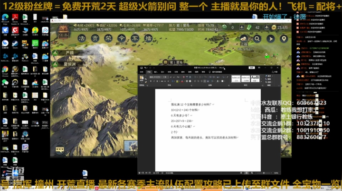This screenshot has height=191, width=342.
Task: Open Adobe Reader desktop shortcut
Action: pos(15,19)
